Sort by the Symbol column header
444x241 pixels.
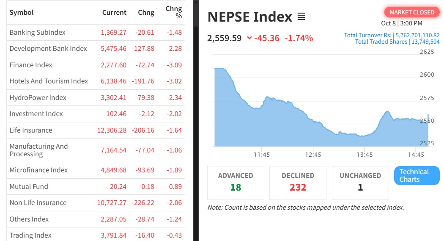pos(22,13)
